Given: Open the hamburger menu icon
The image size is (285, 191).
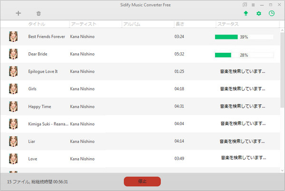Looking at the screenshot, I should click(x=253, y=5).
